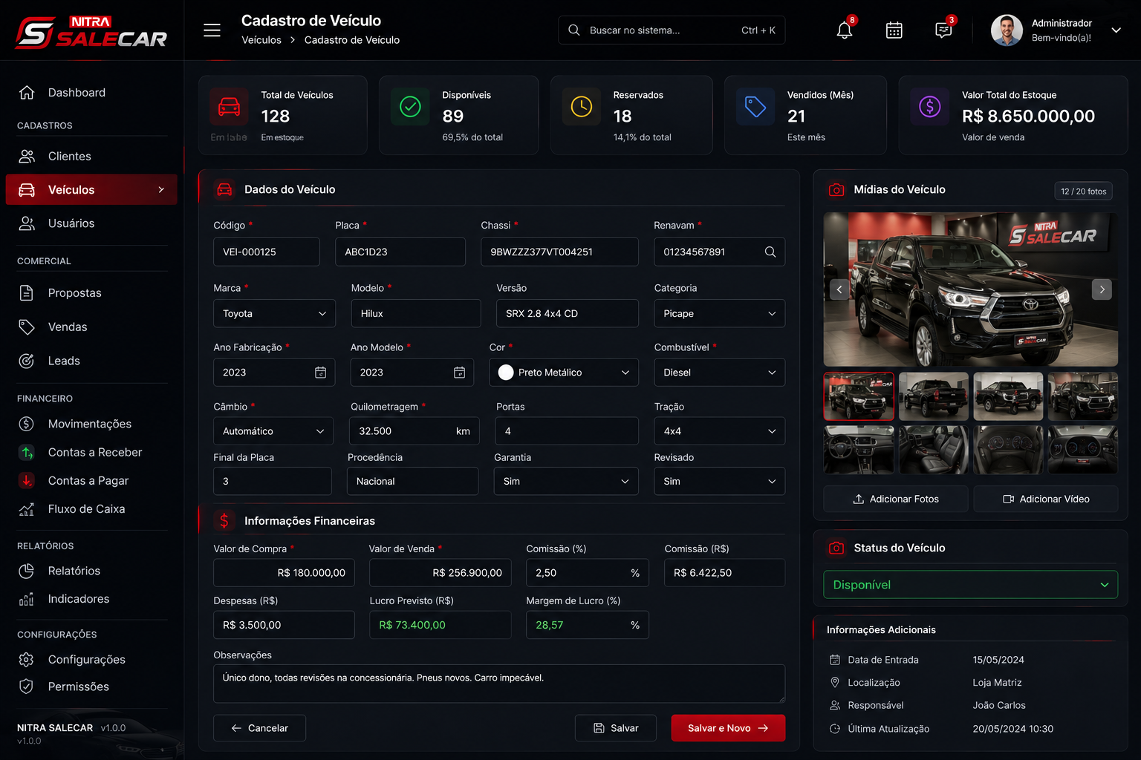Open Ano Fabricação calendar picker icon
This screenshot has height=760, width=1141.
pyautogui.click(x=320, y=373)
